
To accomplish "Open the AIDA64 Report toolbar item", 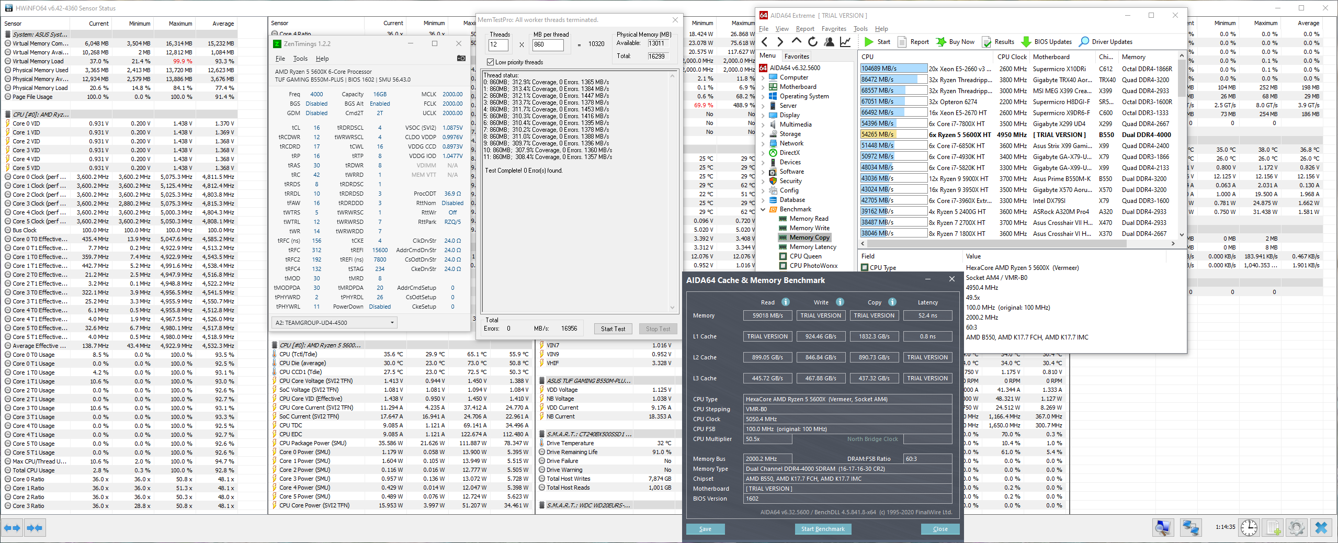I will point(913,42).
